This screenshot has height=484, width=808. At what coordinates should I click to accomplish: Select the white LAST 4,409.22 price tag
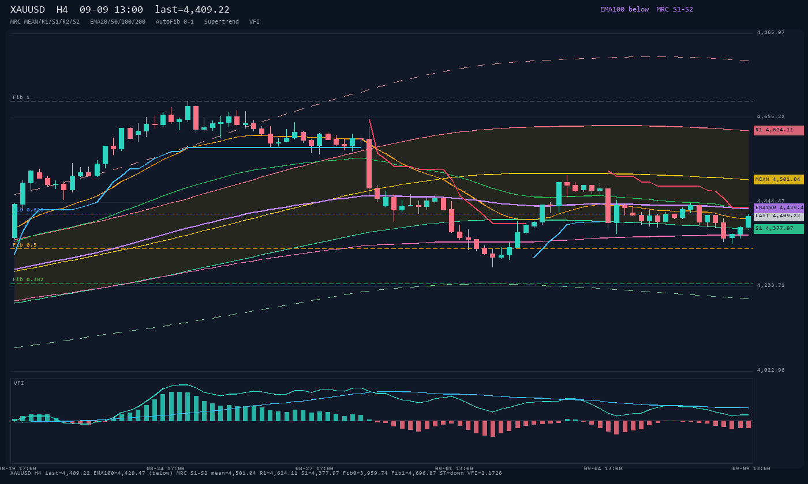779,216
